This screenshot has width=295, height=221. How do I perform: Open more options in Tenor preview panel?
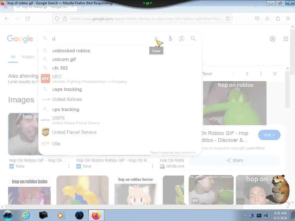261,74
